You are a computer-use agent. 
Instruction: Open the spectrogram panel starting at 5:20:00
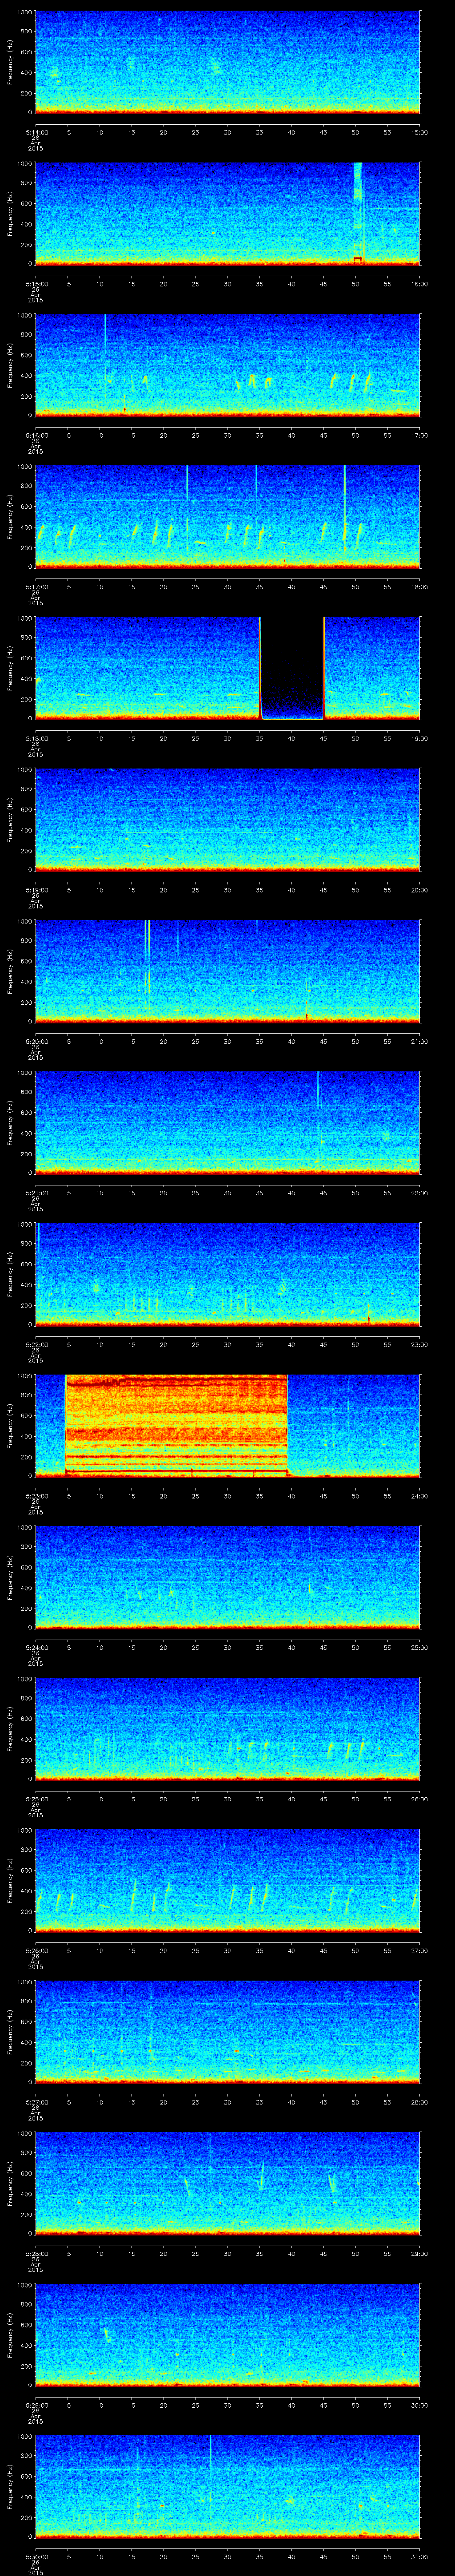point(228,970)
